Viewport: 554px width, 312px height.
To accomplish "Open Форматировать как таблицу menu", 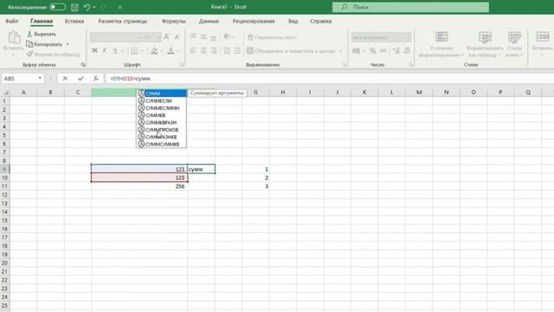I will 485,44.
